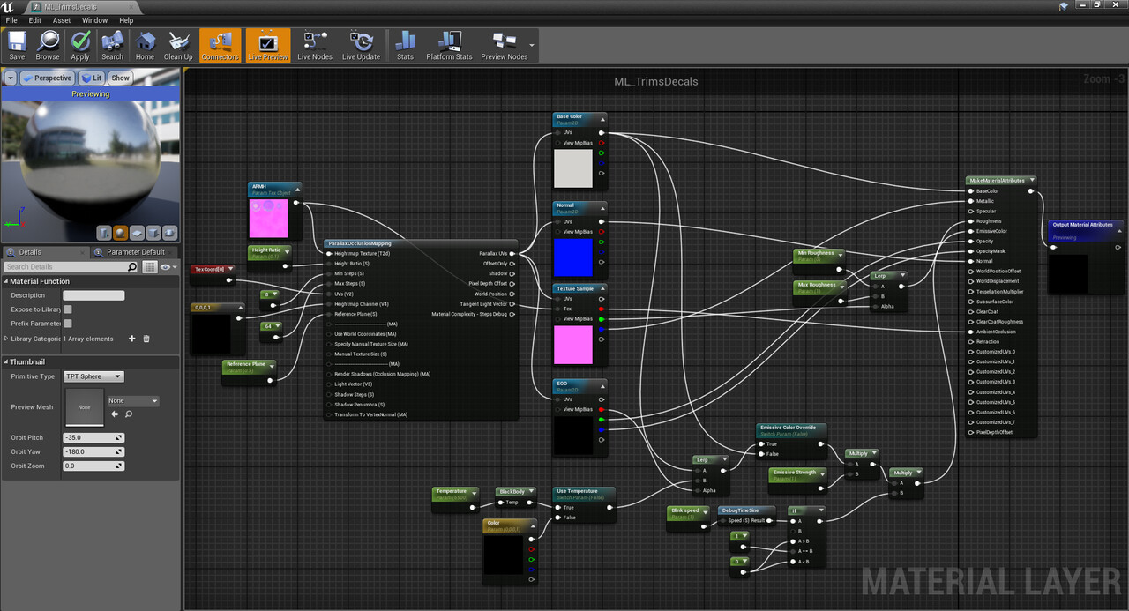1129x611 pixels.
Task: Open the Show dropdown in the viewport
Action: [120, 78]
